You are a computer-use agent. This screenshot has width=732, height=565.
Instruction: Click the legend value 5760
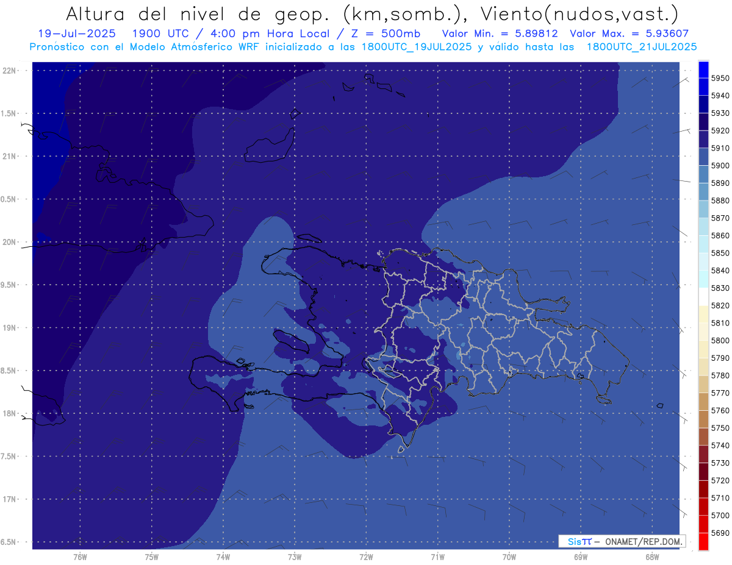pos(720,410)
